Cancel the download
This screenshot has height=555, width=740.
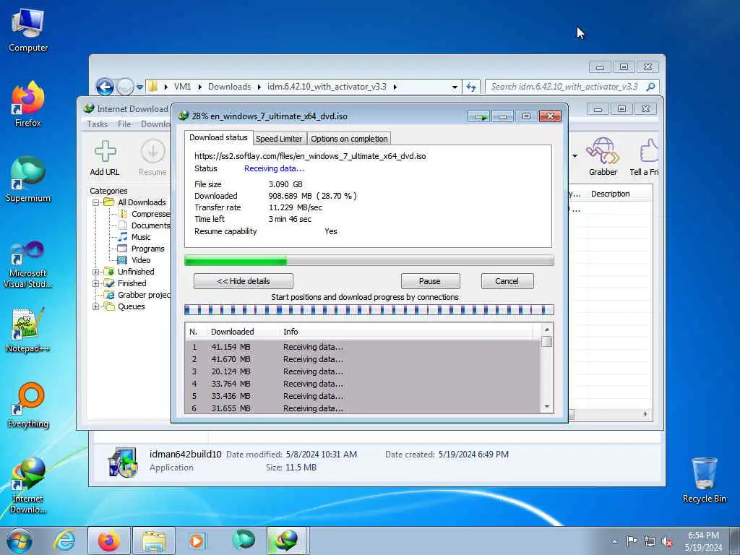507,281
